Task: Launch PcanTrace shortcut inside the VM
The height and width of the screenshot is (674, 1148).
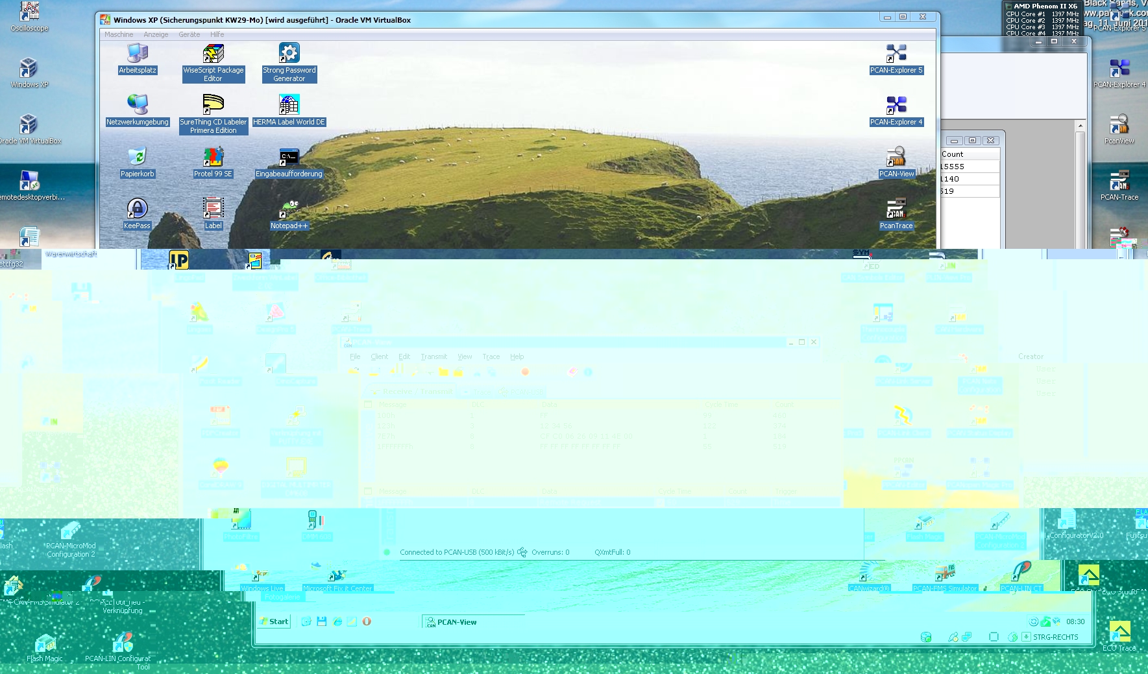Action: [896, 214]
